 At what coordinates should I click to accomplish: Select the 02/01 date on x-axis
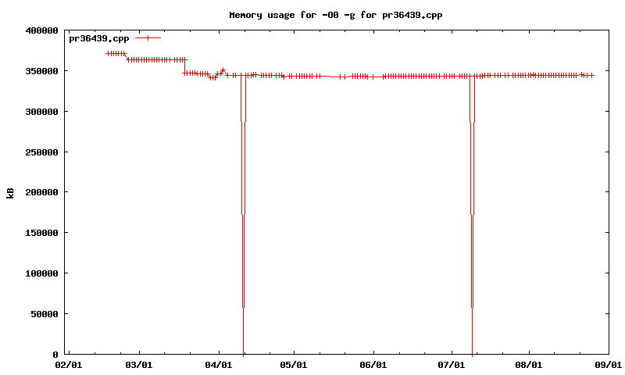[68, 365]
